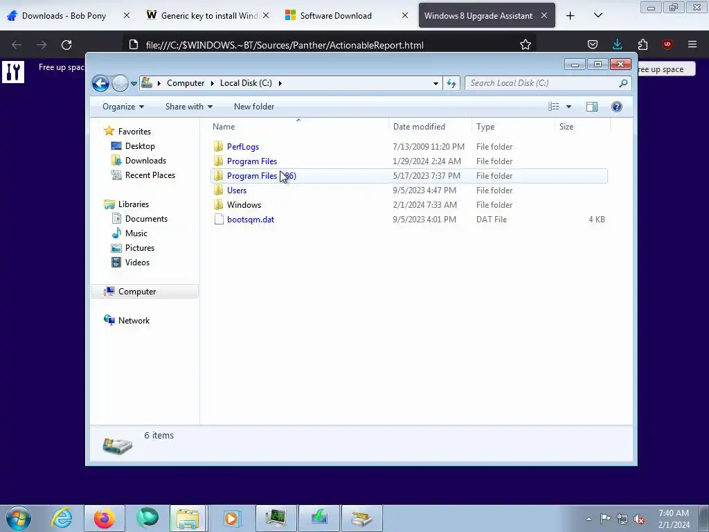Open the Windows Start orb
This screenshot has height=532, width=709.
pos(19,518)
